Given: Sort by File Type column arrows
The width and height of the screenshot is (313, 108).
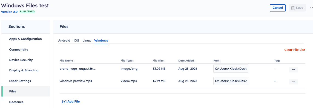Looking at the screenshot, I should click(x=134, y=61).
